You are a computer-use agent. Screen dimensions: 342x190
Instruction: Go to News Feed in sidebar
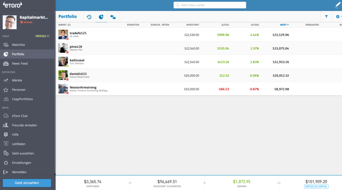click(20, 63)
